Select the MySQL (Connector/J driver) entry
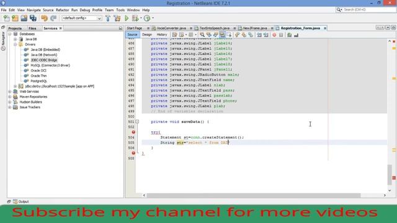 (50, 65)
